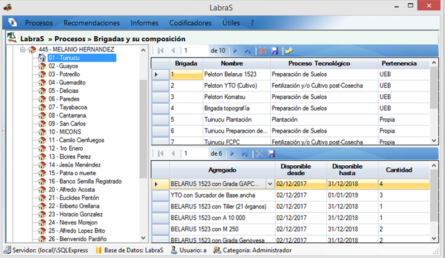
Task: Click the Cantidad column header
Action: (x=399, y=169)
